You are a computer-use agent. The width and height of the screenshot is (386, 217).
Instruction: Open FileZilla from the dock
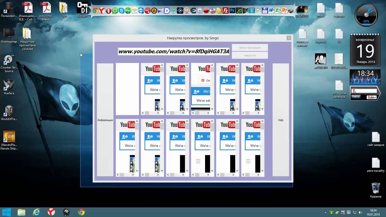(226, 11)
